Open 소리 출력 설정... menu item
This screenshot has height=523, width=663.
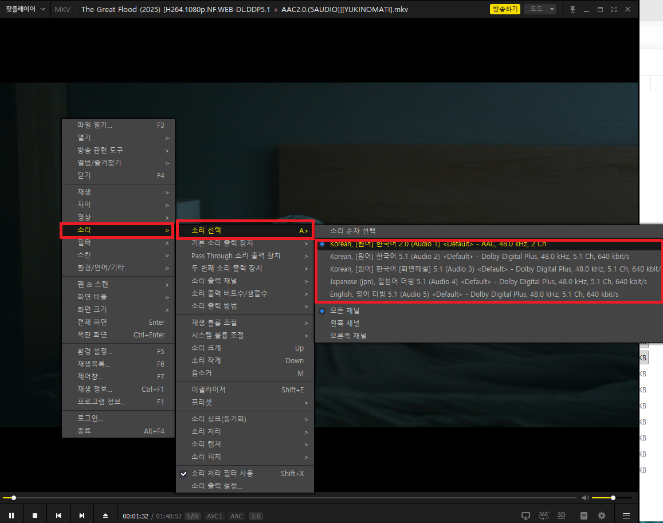(245, 486)
